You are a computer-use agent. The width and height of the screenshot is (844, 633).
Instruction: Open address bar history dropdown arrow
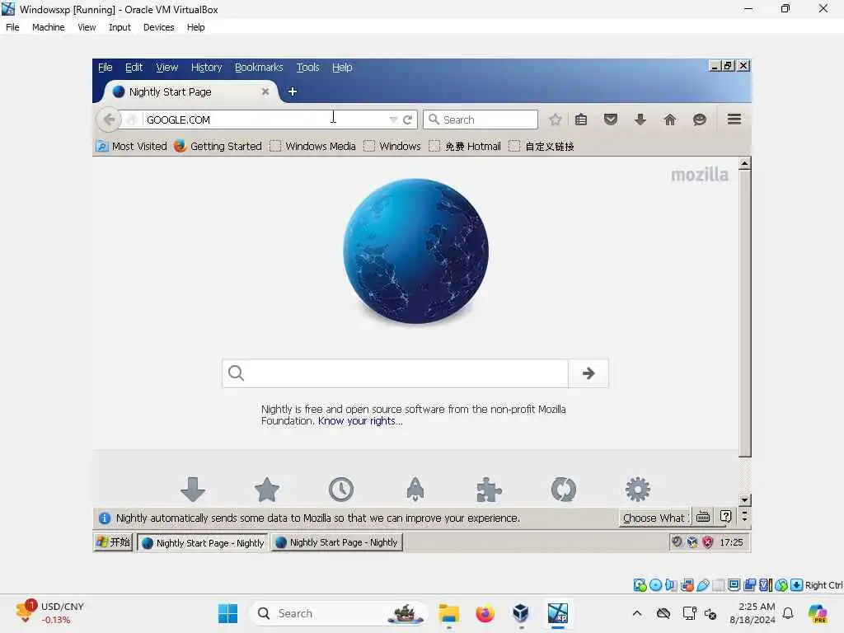pyautogui.click(x=393, y=120)
